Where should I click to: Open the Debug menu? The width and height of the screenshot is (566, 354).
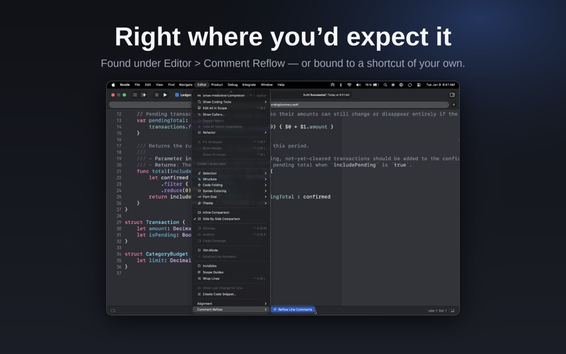coord(233,85)
